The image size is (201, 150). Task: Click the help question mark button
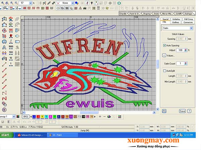pos(190,111)
